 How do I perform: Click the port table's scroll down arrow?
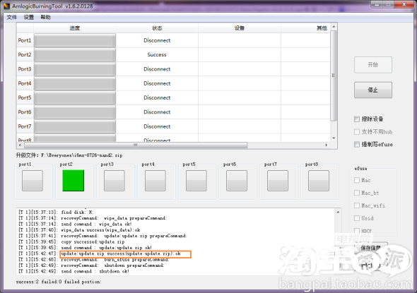point(334,138)
